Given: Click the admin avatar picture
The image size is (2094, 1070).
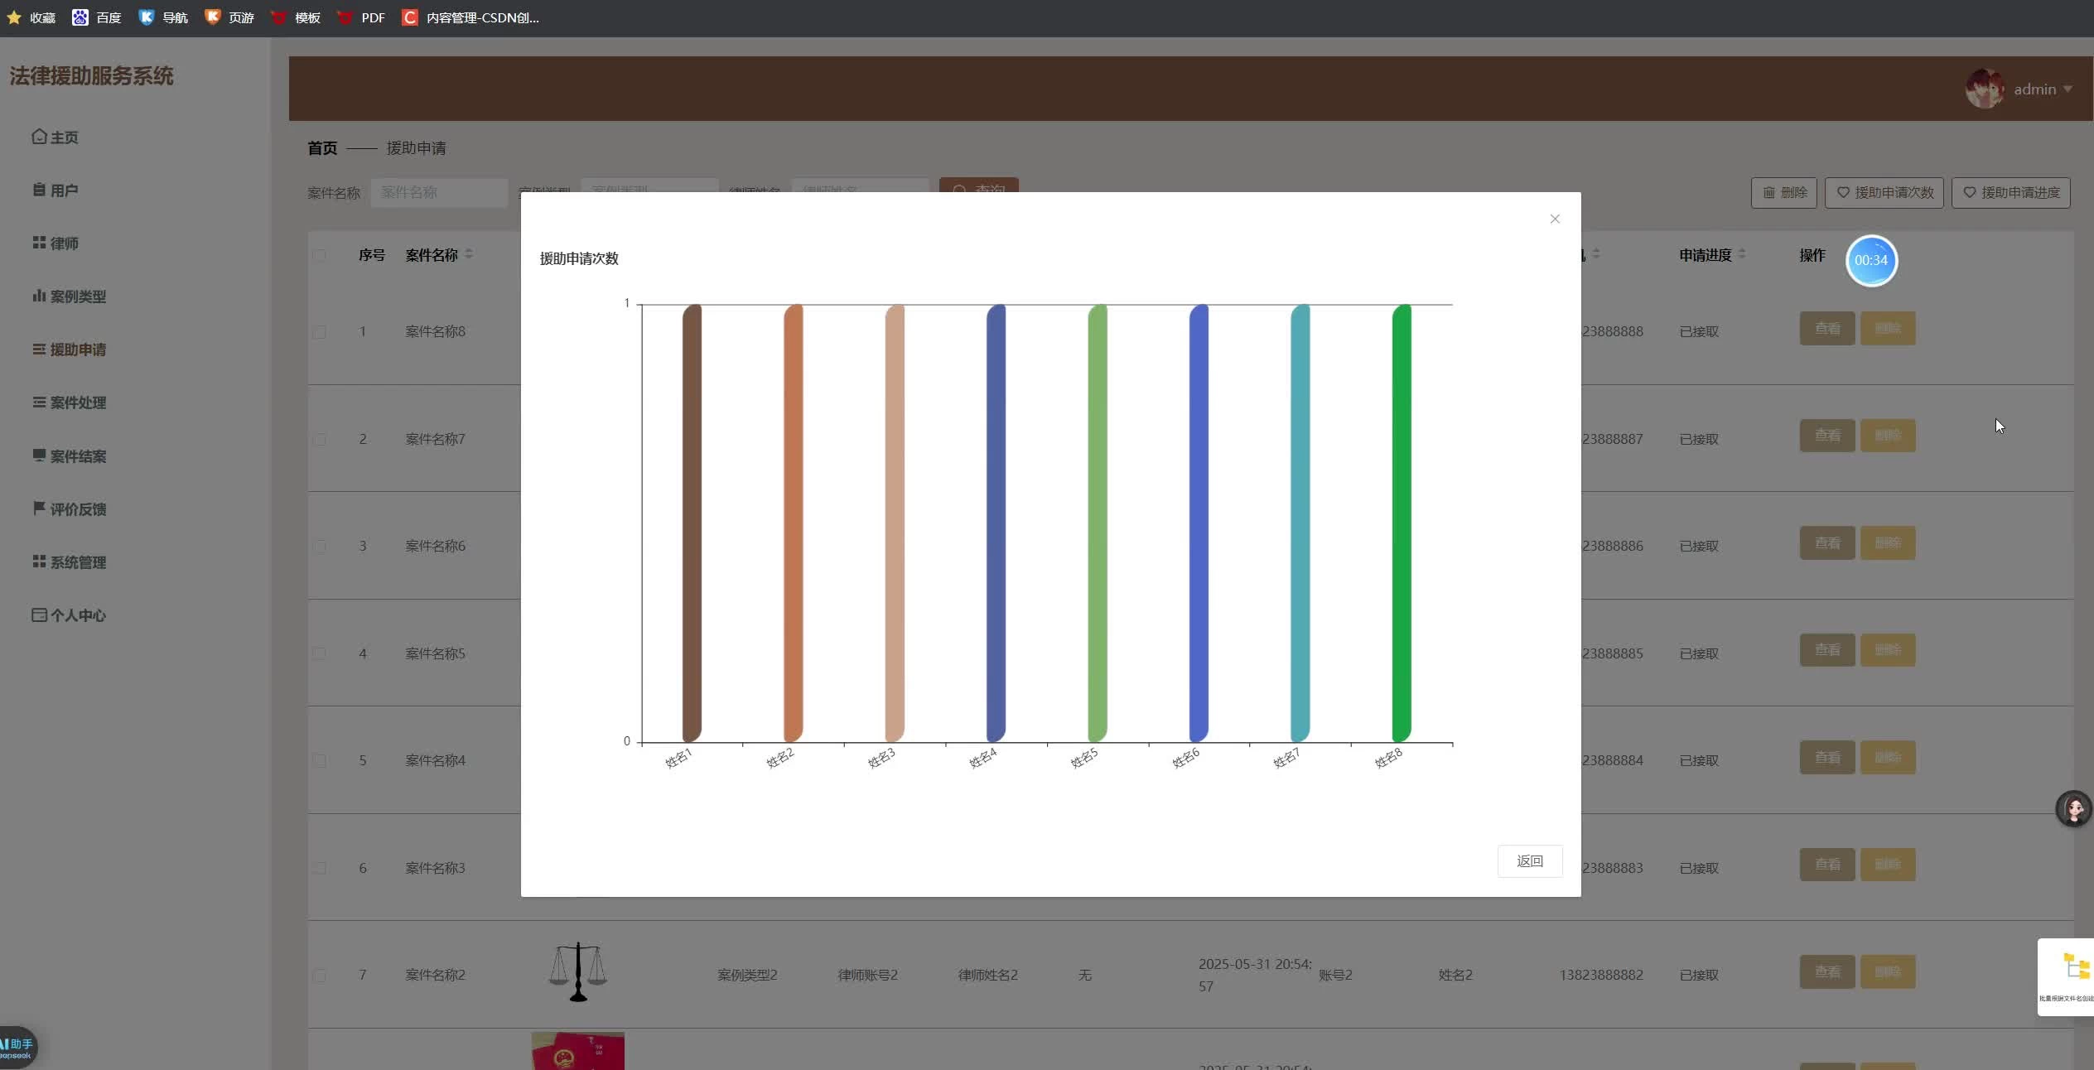Looking at the screenshot, I should 1983,89.
